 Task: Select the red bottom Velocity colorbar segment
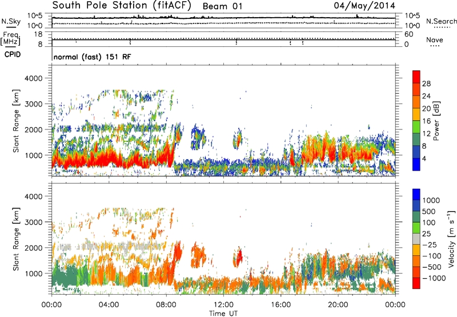416,283
